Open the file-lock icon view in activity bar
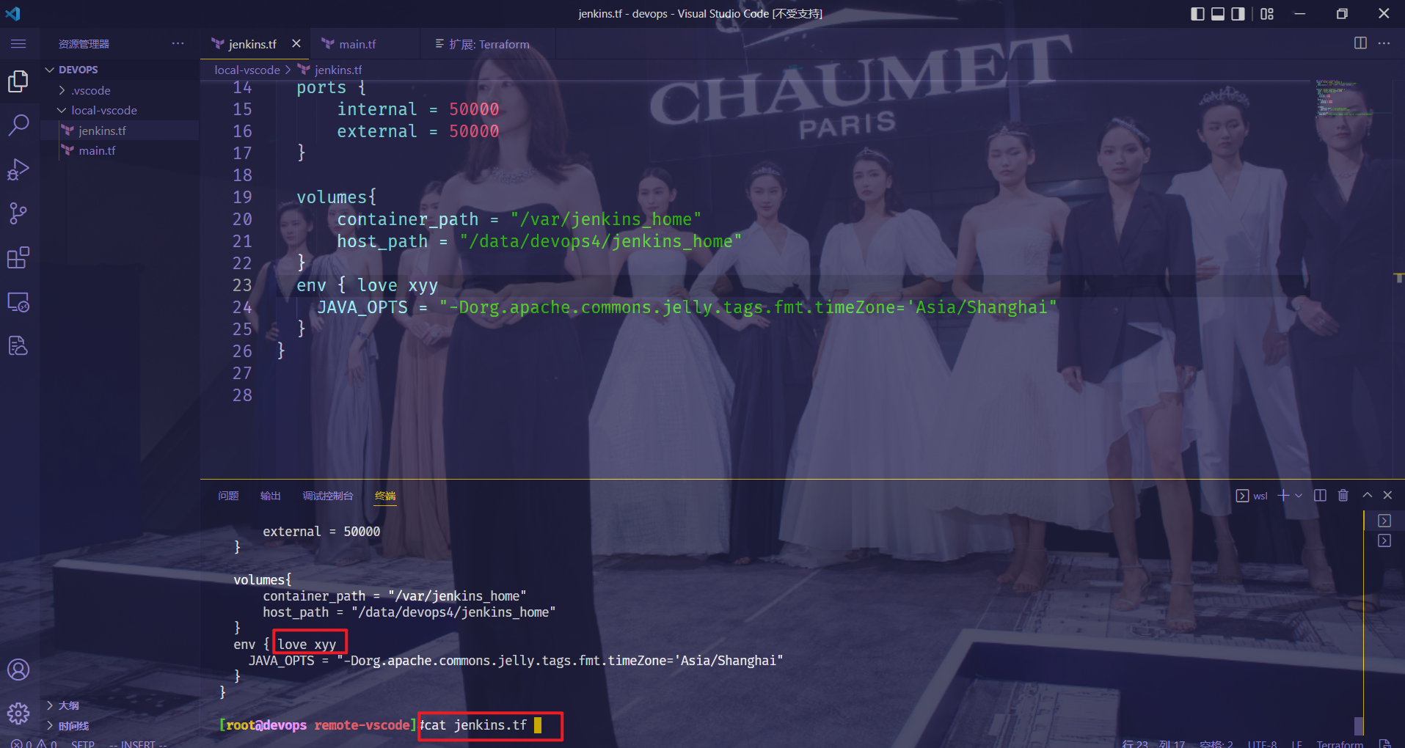1405x748 pixels. coord(18,345)
